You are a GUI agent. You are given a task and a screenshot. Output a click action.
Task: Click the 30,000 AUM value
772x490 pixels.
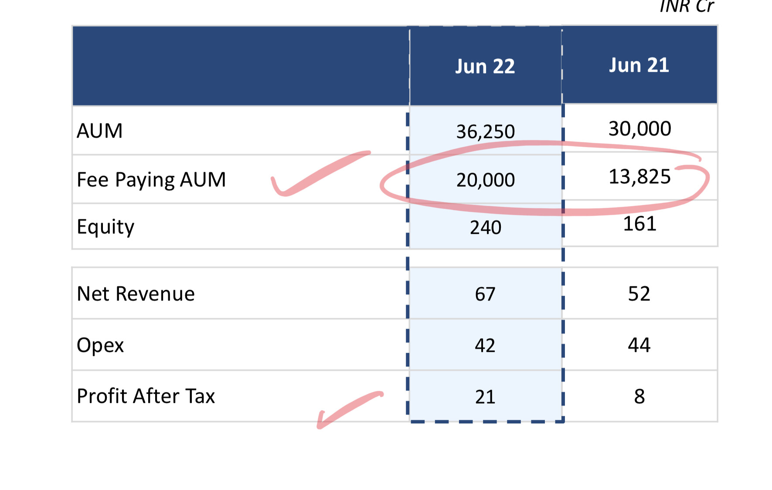click(639, 129)
